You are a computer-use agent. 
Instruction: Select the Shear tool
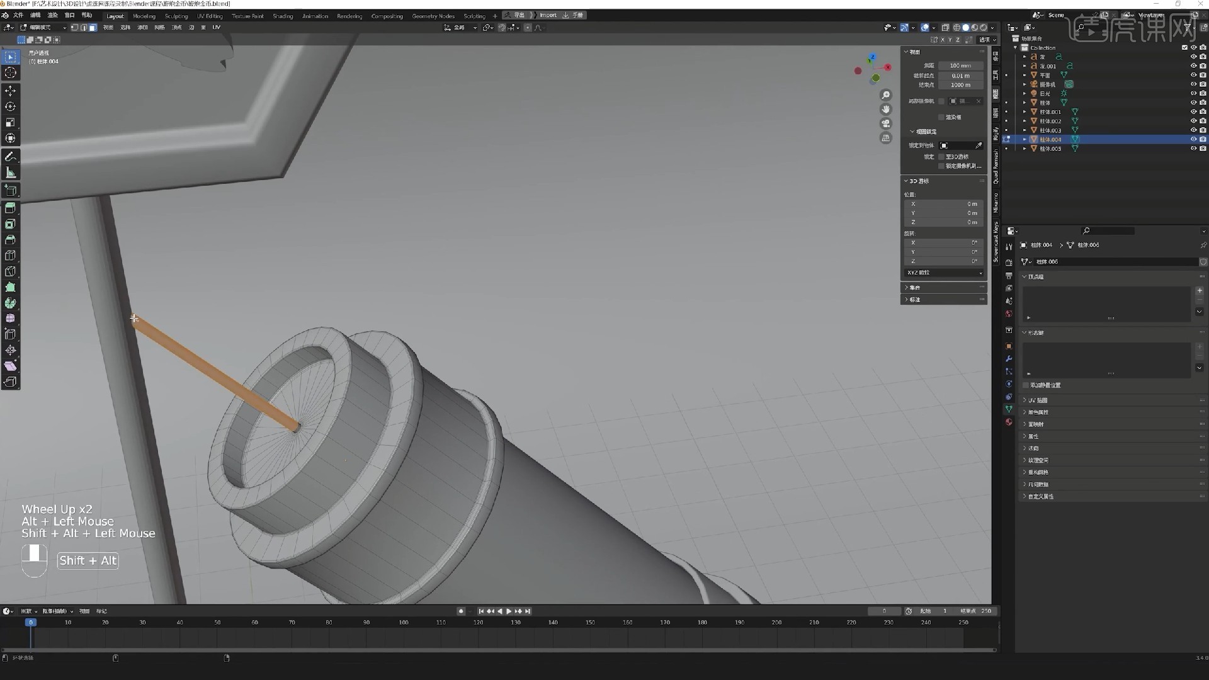(x=11, y=366)
